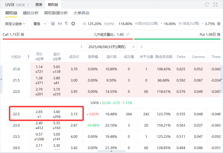This screenshot has width=223, height=153.
Task: Click the straddle view toggle icon
Action: coord(60,24)
